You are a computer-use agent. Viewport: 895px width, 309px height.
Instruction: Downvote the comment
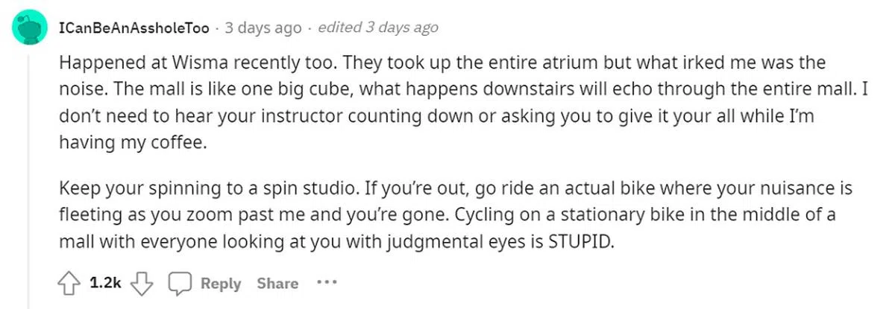click(x=142, y=284)
